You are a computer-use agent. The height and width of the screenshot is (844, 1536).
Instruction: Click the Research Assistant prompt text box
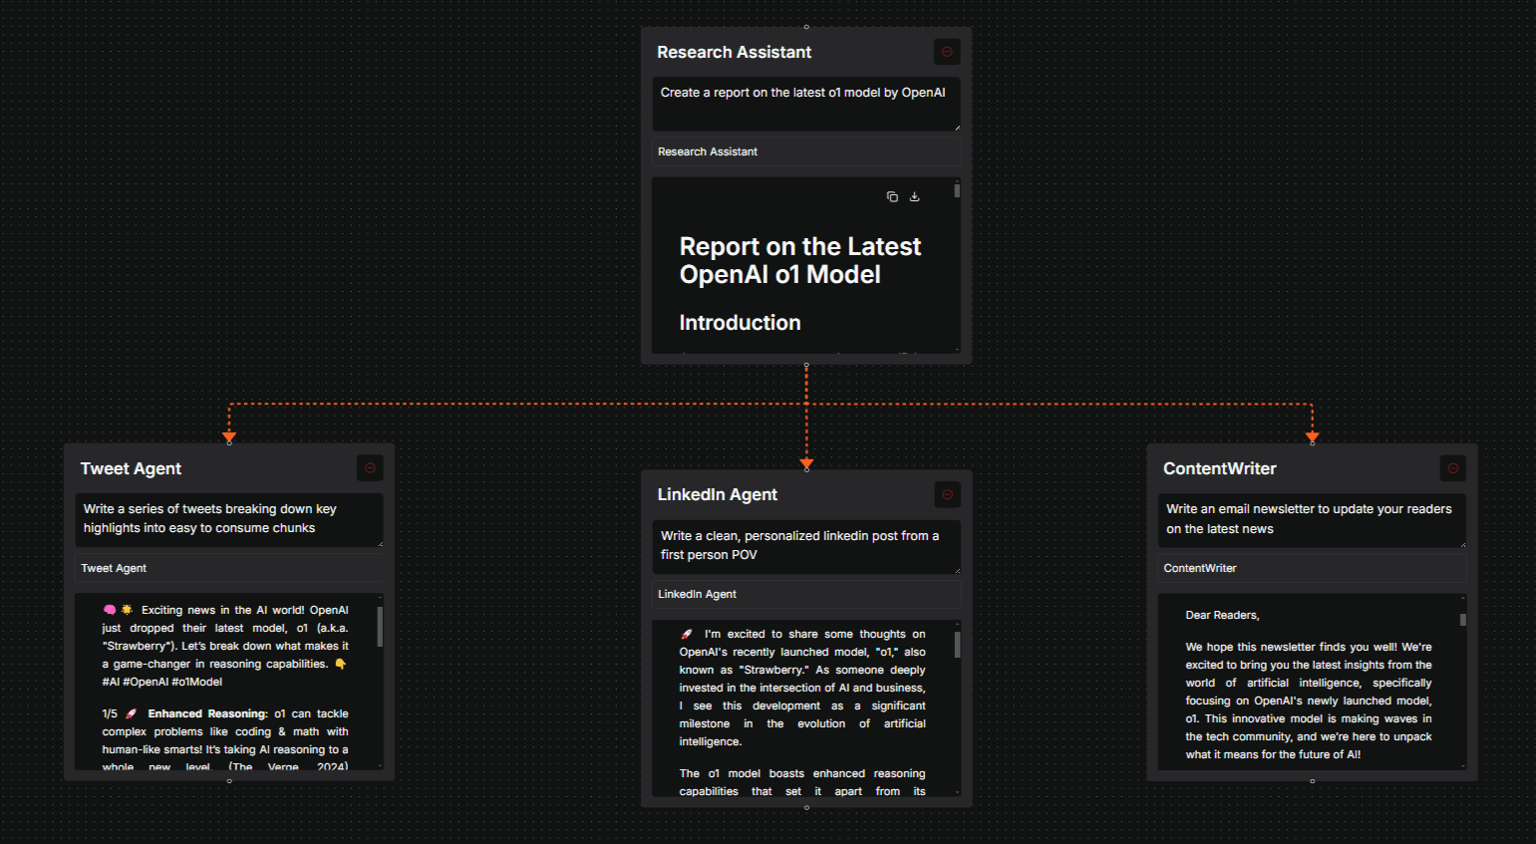click(805, 104)
